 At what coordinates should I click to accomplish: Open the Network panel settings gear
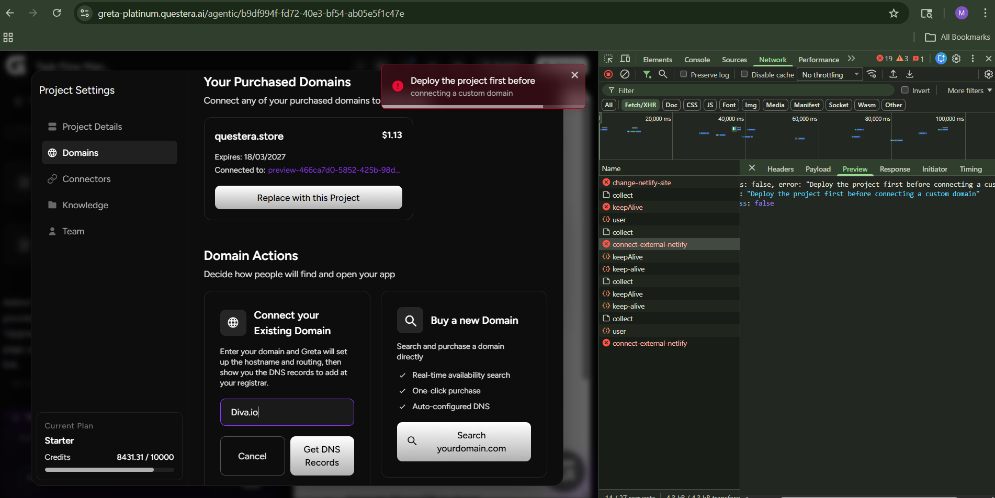point(988,74)
